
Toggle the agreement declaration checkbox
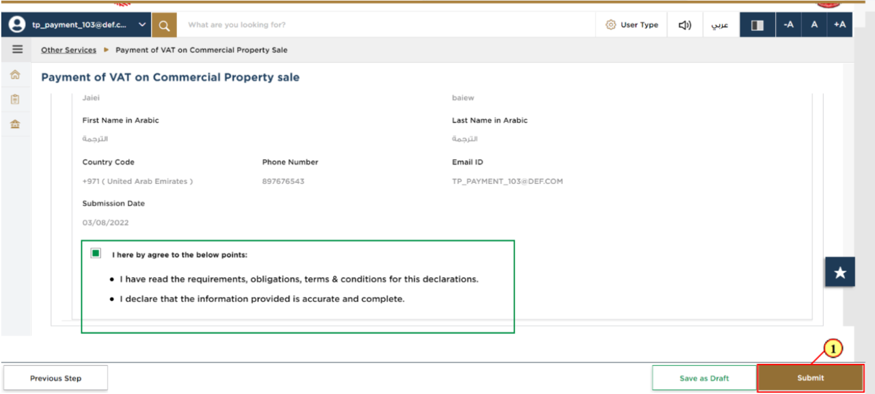(x=96, y=253)
